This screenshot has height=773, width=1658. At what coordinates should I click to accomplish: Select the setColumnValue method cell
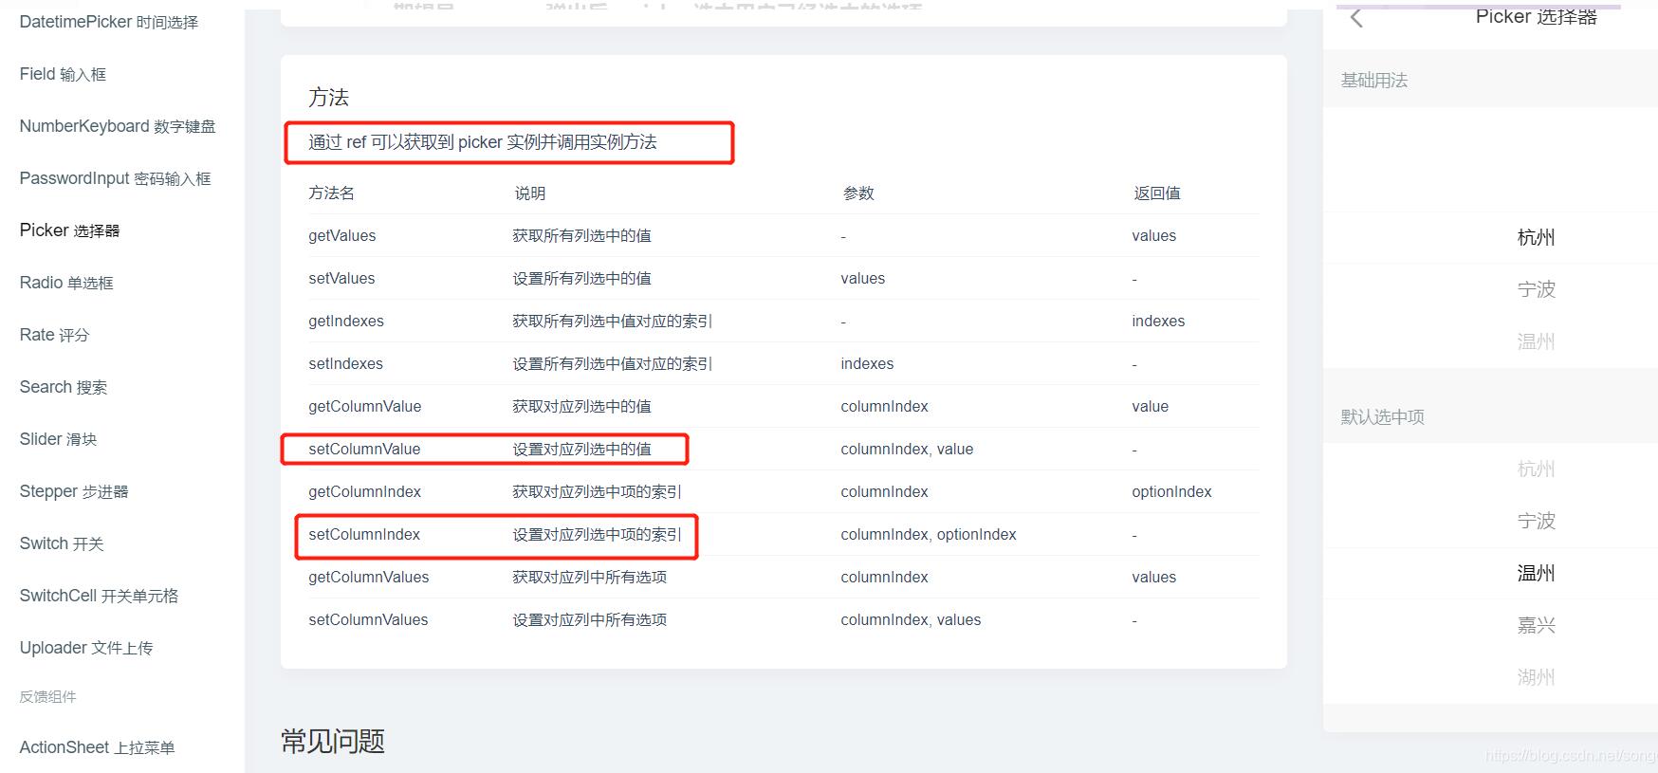click(x=364, y=450)
